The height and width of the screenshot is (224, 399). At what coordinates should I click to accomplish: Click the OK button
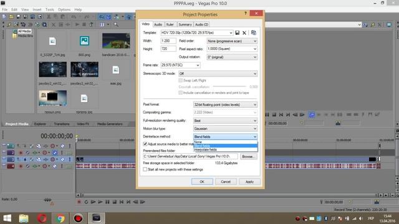[x=202, y=182]
